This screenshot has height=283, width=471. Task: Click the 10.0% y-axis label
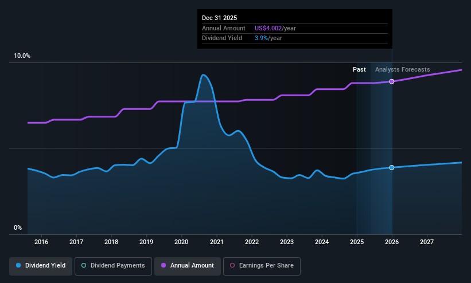pos(22,56)
